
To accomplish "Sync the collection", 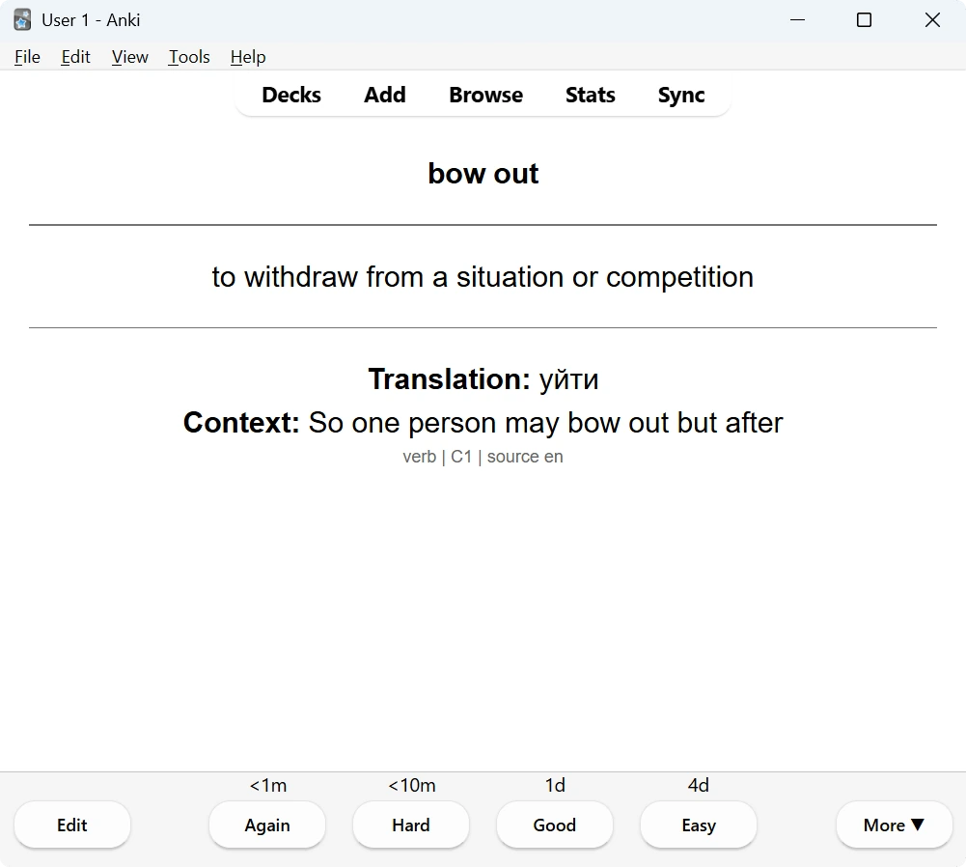I will point(681,95).
